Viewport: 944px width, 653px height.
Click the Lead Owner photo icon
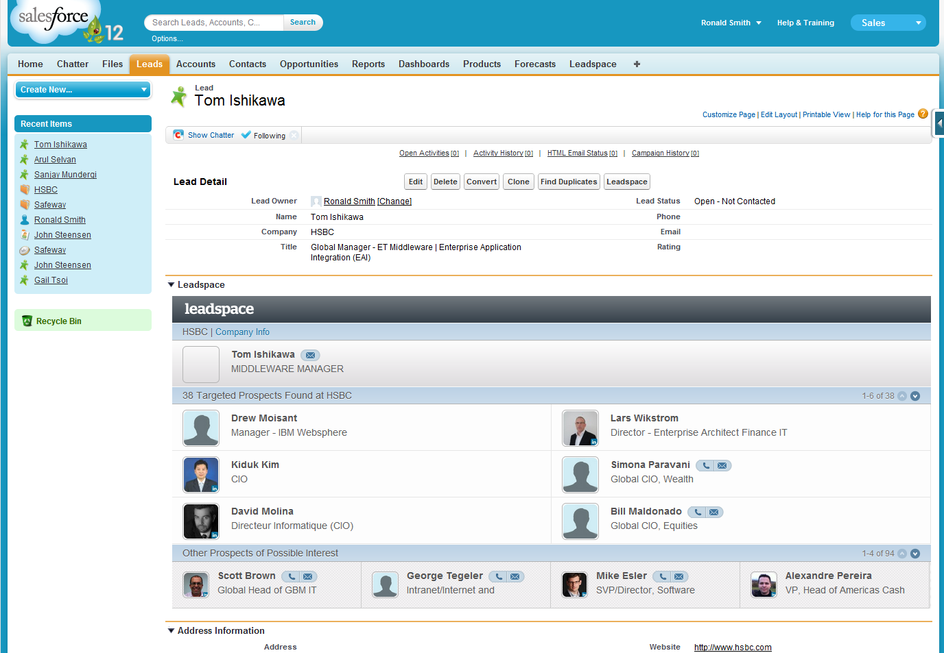316,201
